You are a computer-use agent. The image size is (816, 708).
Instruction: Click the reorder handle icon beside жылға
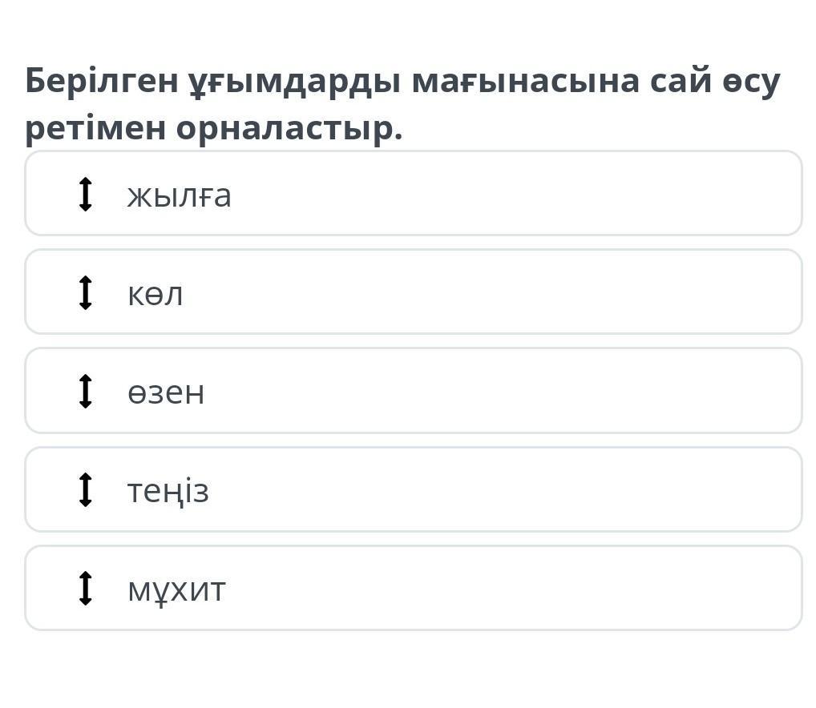pyautogui.click(x=86, y=195)
